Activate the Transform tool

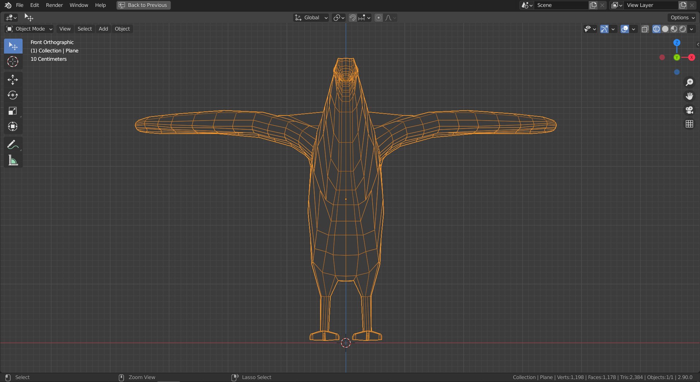[x=13, y=126]
